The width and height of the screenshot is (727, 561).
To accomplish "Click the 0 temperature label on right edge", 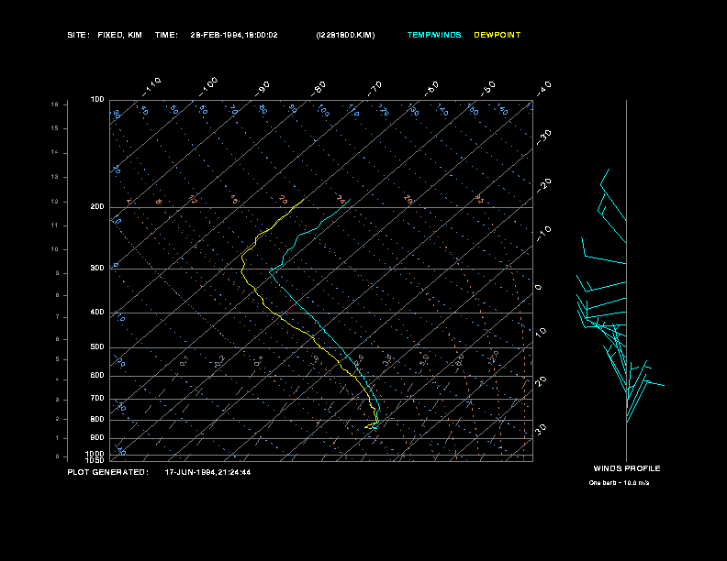I will point(538,288).
